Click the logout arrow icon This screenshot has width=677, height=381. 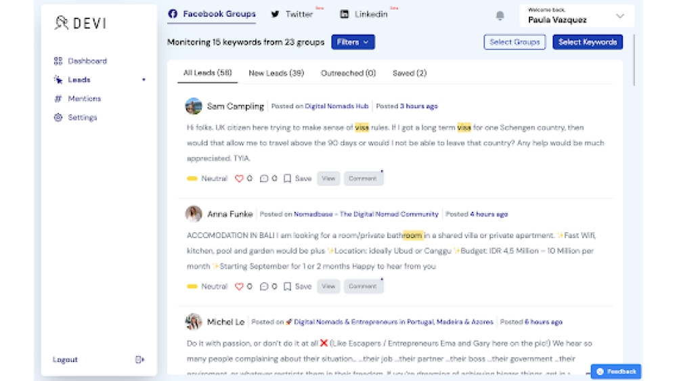[139, 359]
